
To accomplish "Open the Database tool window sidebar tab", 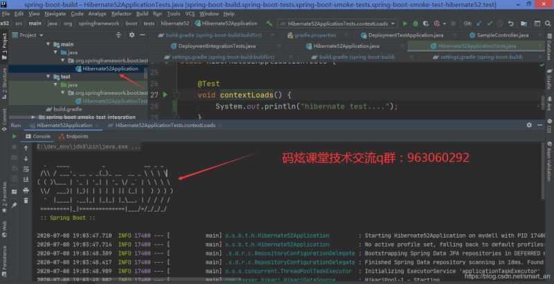I will 549,46.
